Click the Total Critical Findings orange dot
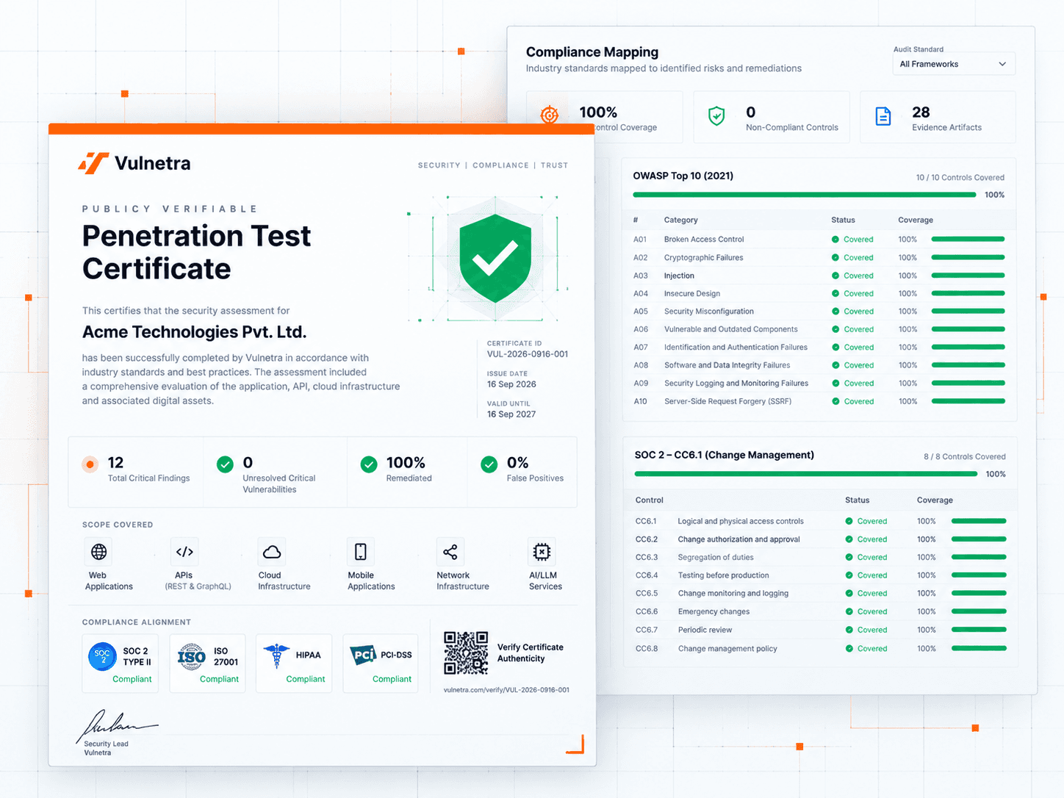The width and height of the screenshot is (1064, 798). tap(90, 464)
